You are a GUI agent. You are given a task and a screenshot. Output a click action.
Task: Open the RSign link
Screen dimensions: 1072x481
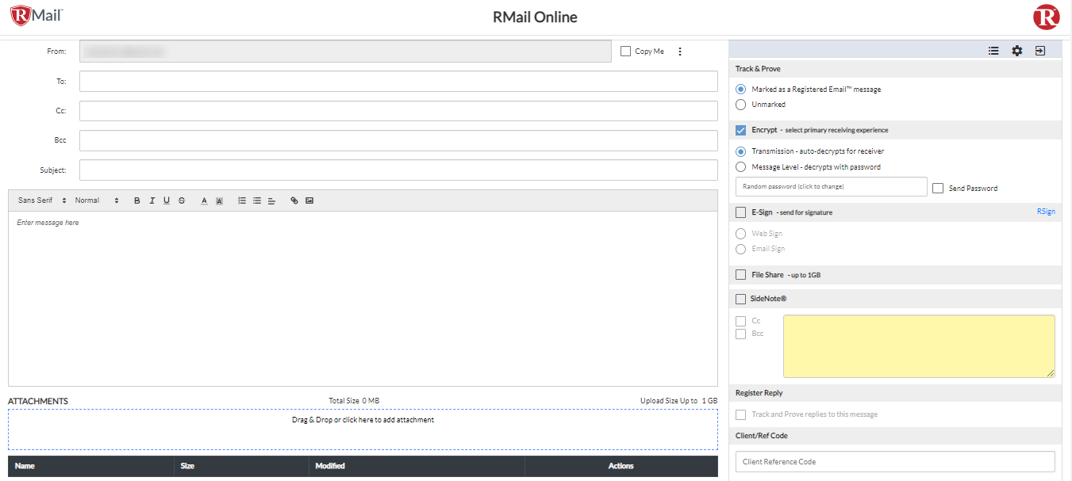click(1046, 212)
